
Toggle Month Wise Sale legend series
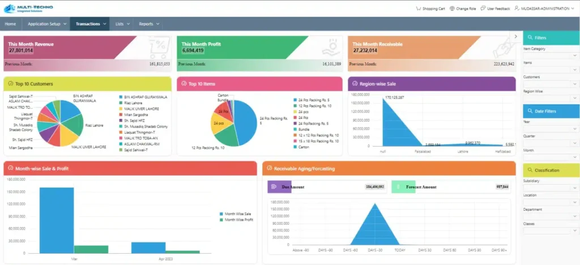(x=237, y=213)
